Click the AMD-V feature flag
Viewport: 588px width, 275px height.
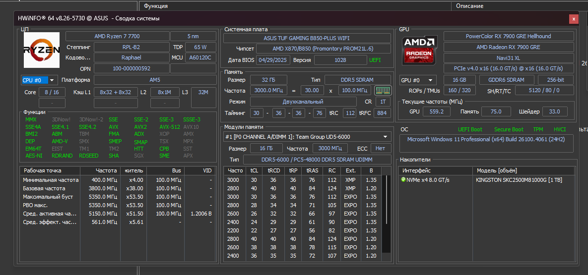coord(60,141)
